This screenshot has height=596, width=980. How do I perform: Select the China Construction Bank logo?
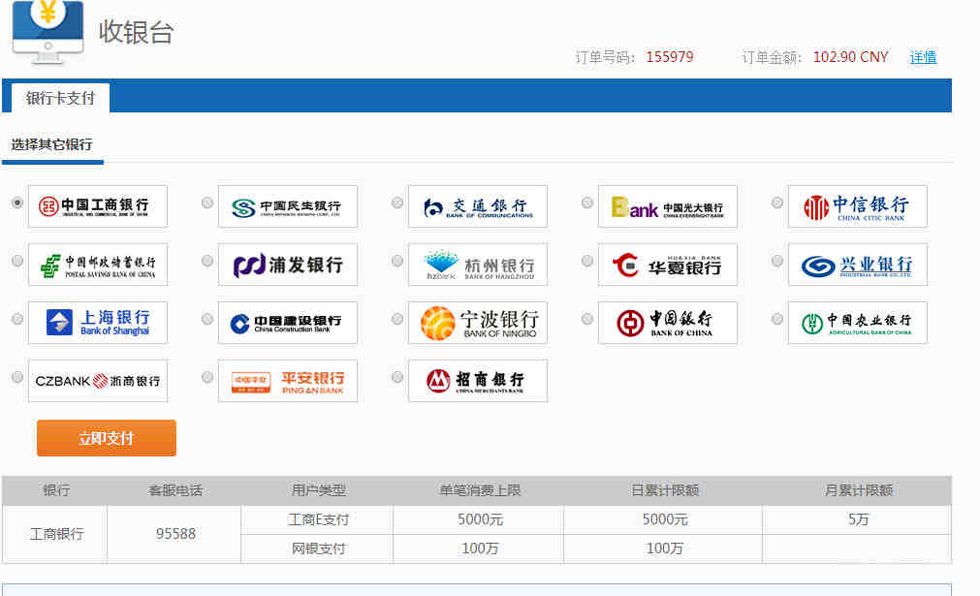point(288,323)
